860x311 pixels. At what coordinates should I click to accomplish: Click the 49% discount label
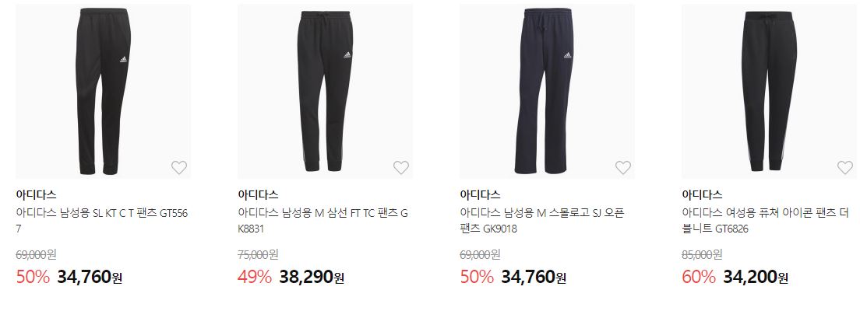pos(255,277)
